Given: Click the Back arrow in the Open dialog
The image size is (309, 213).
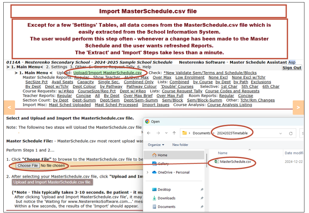Looking at the screenshot, I should 149,133.
